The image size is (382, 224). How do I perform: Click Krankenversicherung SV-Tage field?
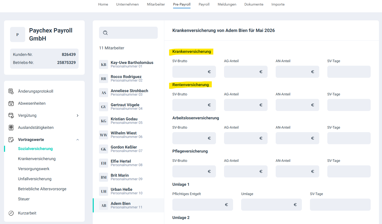[x=349, y=72]
